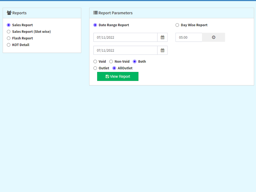This screenshot has width=256, height=192.
Task: Click into the upper date input field
Action: pos(125,37)
